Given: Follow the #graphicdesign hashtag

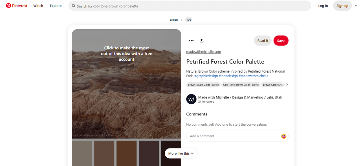Looking at the screenshot, I should [206, 76].
